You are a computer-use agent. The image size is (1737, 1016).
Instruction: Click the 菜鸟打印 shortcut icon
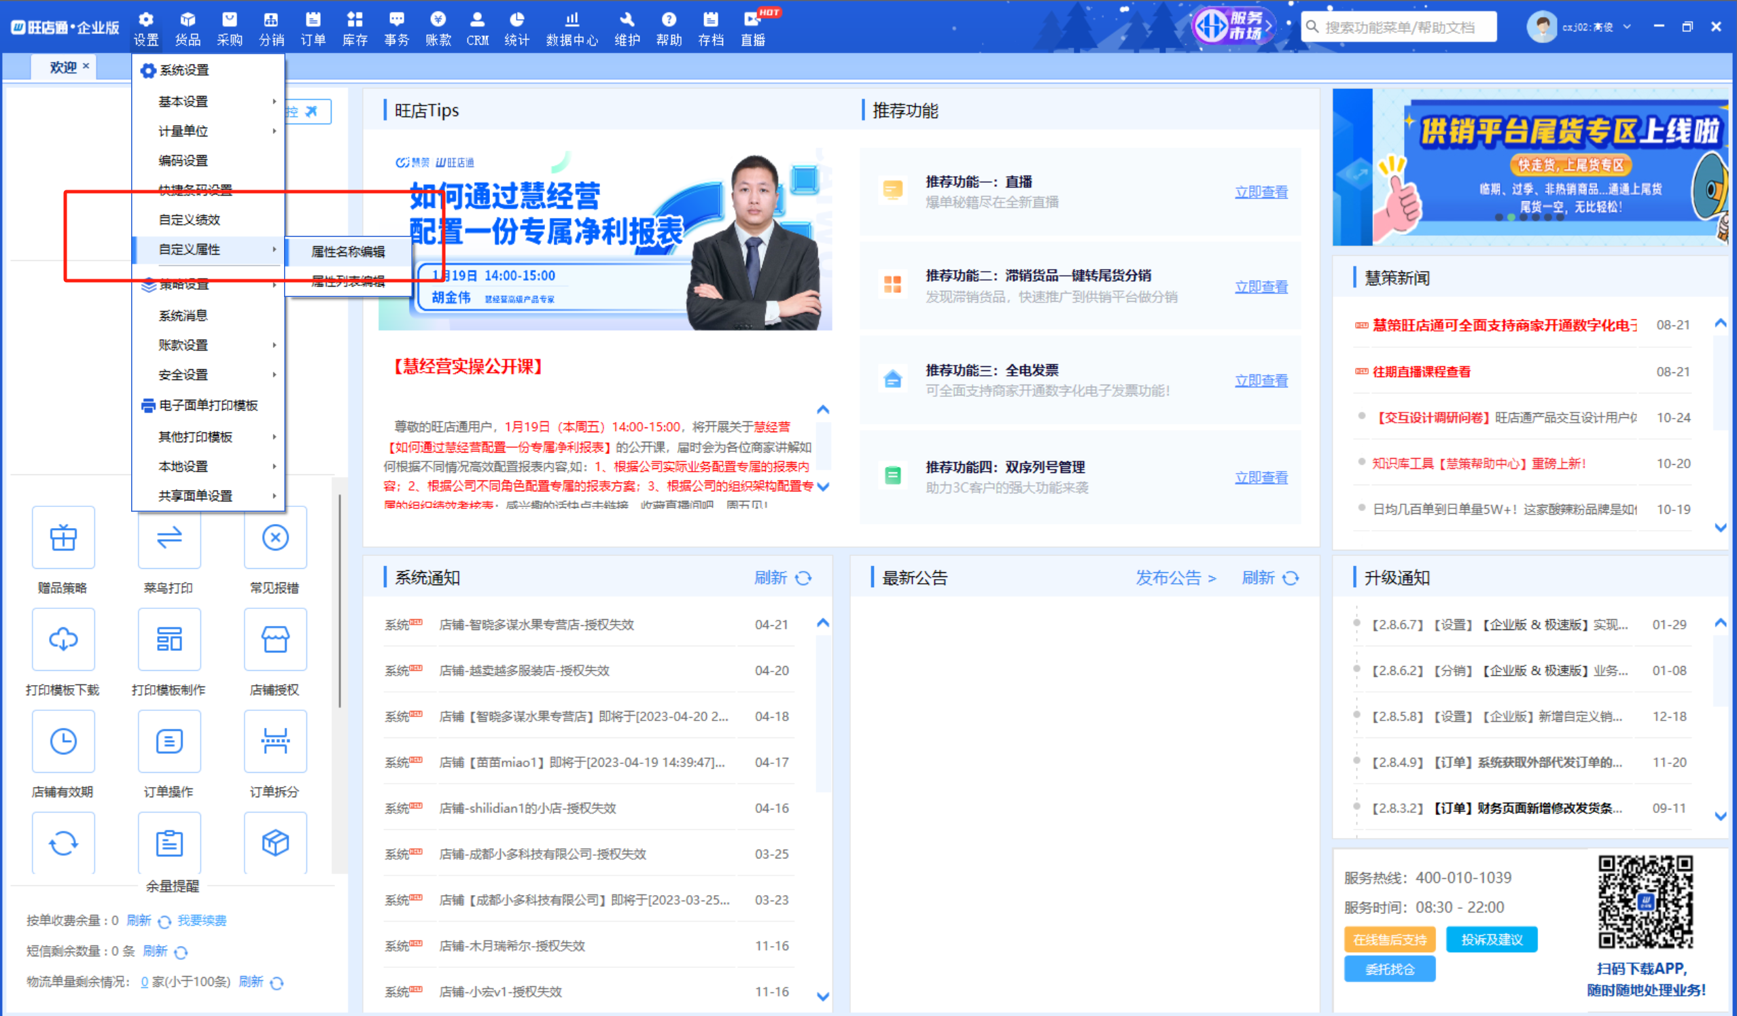169,538
